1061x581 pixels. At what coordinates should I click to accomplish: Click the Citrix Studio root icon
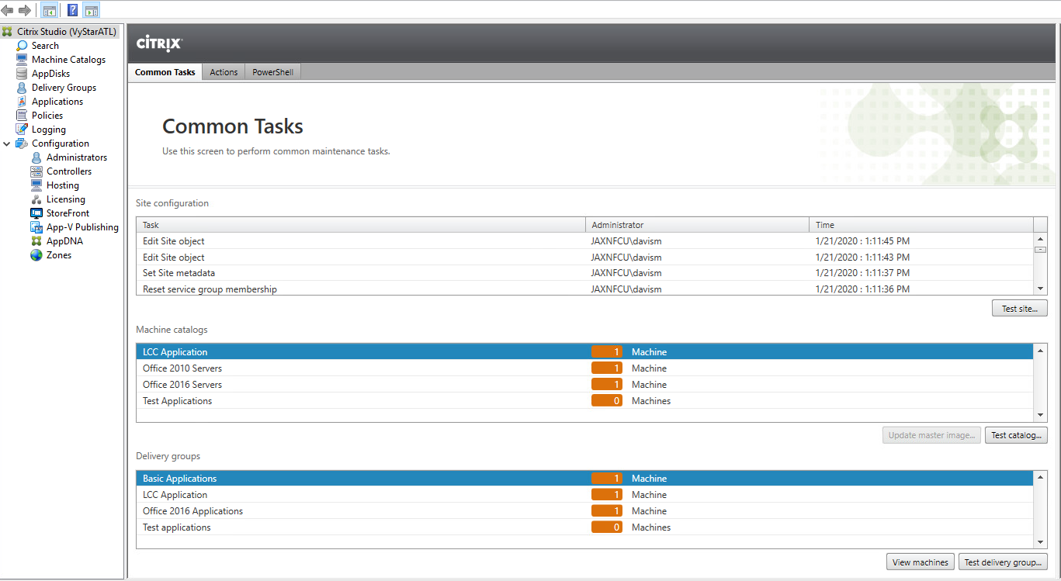(x=8, y=32)
